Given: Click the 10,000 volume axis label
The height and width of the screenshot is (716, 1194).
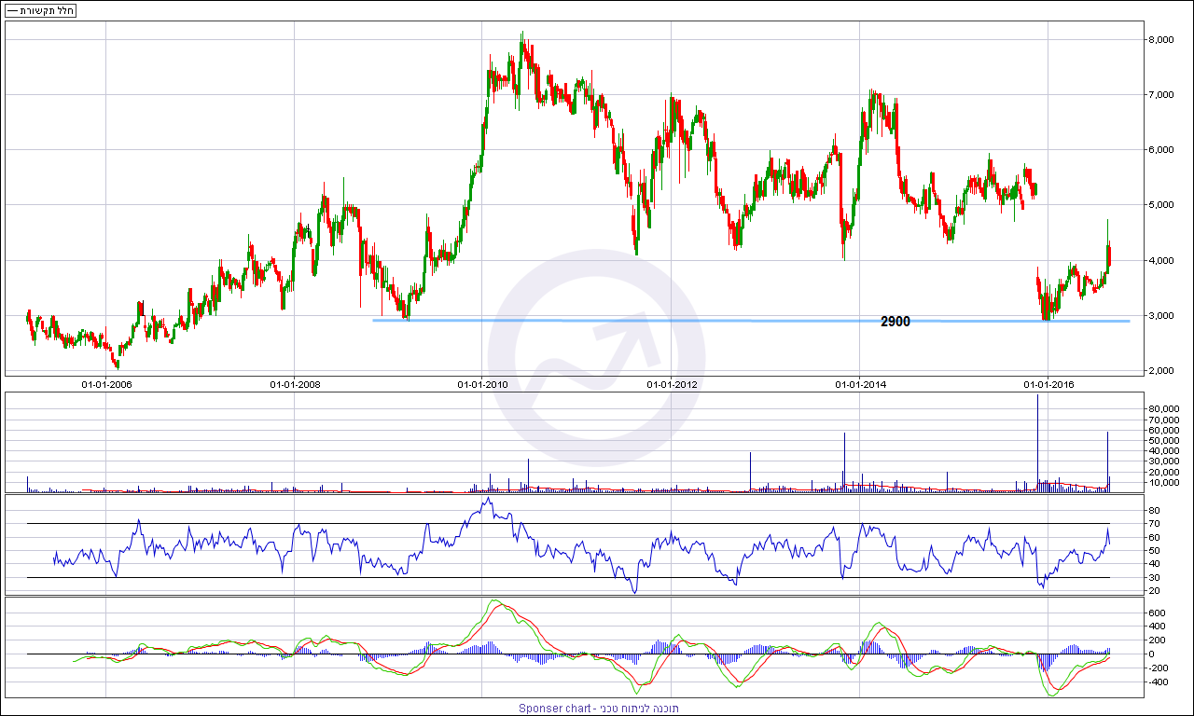Looking at the screenshot, I should [1166, 482].
